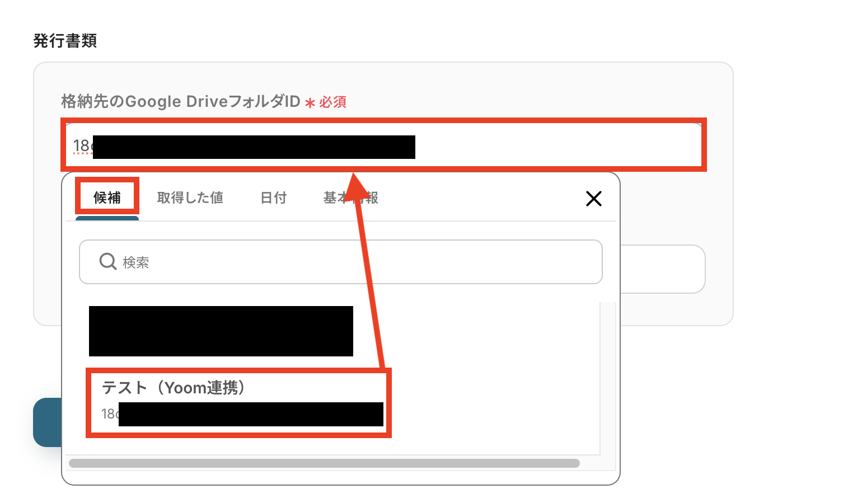
Task: Click the 格納先のGoogle DriveフォルダID label
Action: (181, 101)
